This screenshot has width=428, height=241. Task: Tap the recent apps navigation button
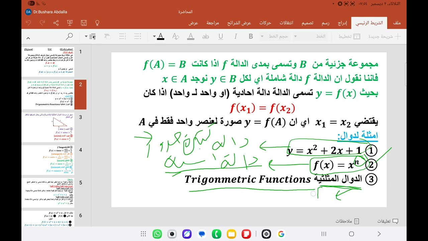coord(324,234)
